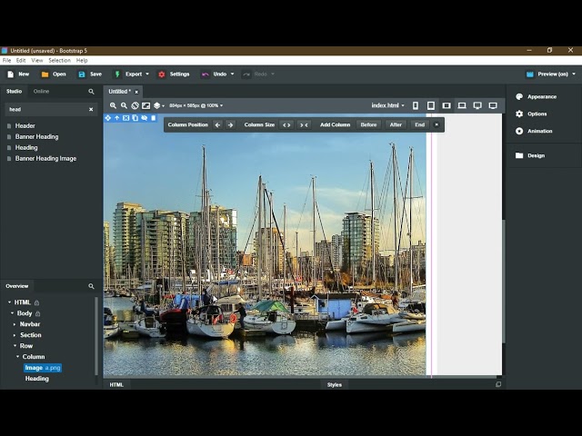
Task: Collapse the HTML tree node
Action: 10,302
